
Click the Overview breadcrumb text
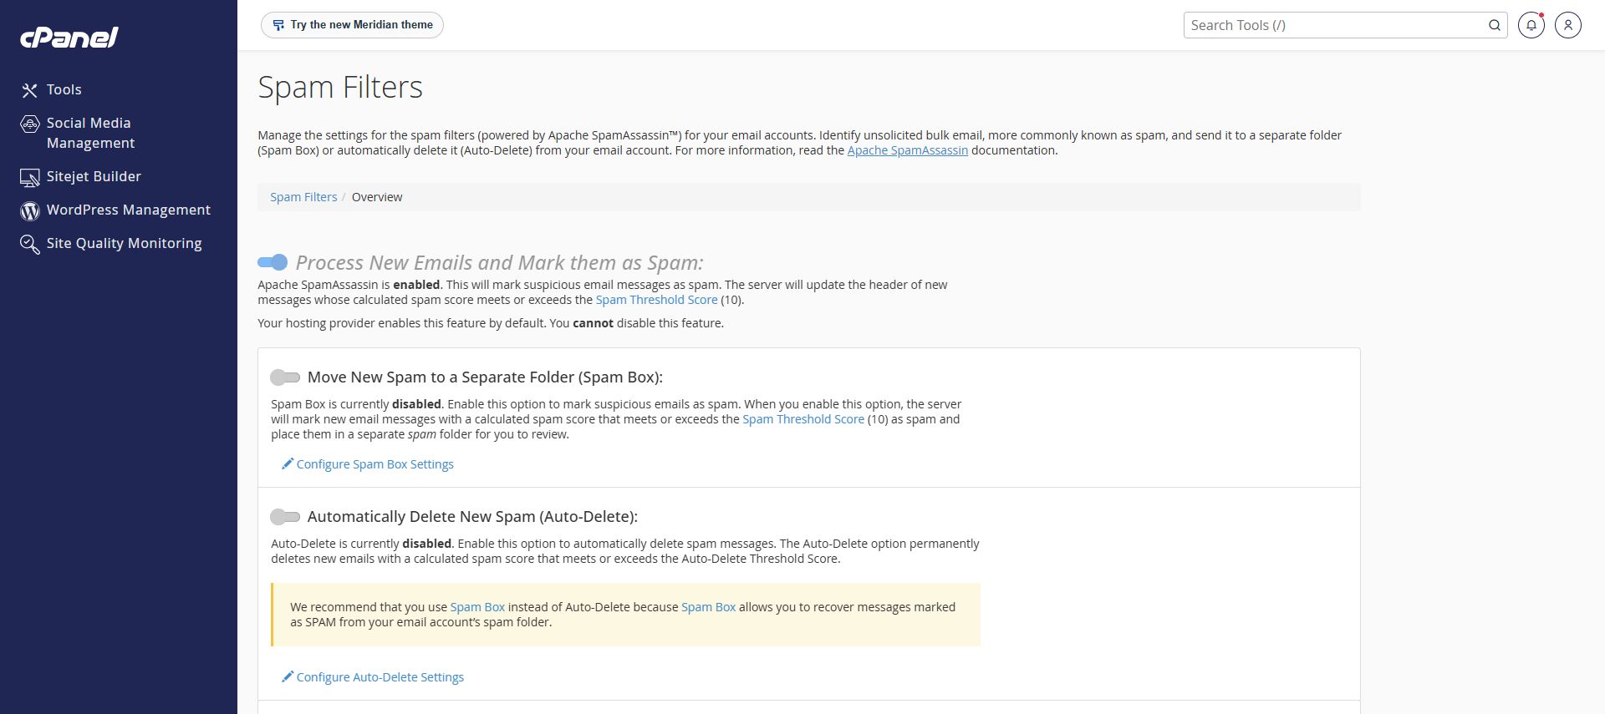pos(377,197)
